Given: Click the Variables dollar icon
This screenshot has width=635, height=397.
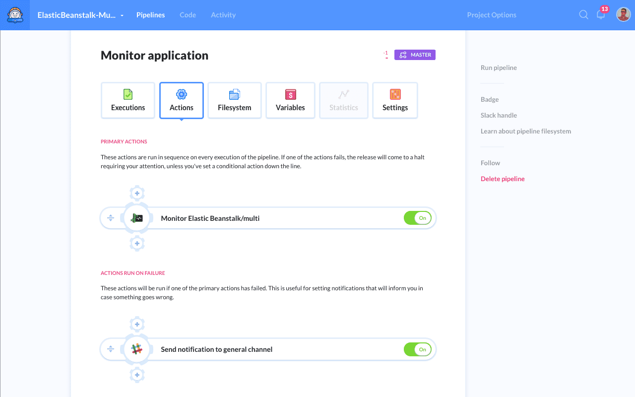Looking at the screenshot, I should [291, 94].
